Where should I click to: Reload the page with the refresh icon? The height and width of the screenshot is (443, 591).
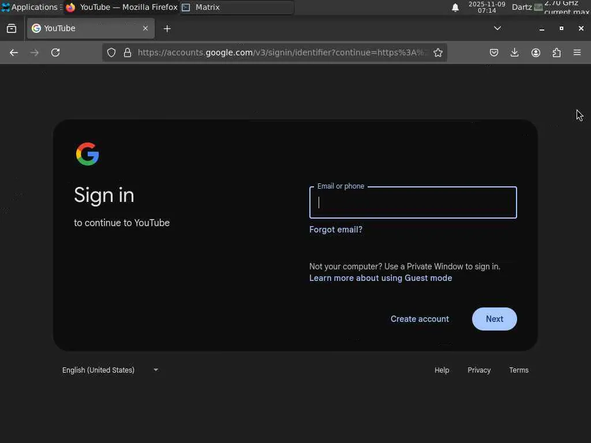click(x=55, y=52)
